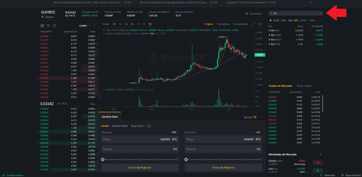Select the Market Order tab
Viewport: 362px width, 177px height.
tap(120, 126)
